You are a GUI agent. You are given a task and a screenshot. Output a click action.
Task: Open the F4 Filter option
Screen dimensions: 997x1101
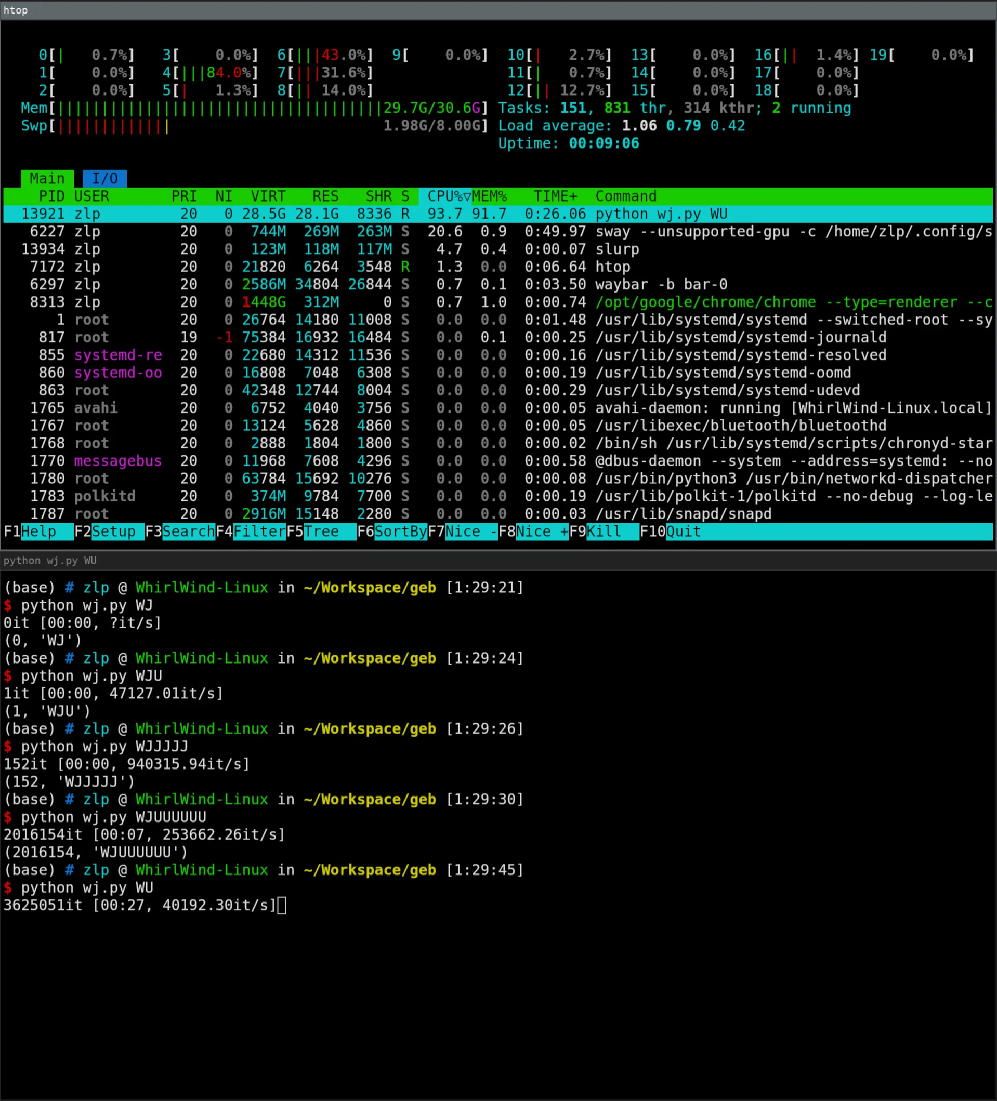click(251, 532)
